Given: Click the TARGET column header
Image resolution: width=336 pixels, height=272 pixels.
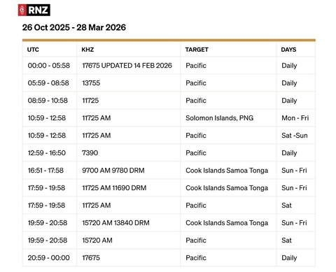Looking at the screenshot, I should point(197,50).
